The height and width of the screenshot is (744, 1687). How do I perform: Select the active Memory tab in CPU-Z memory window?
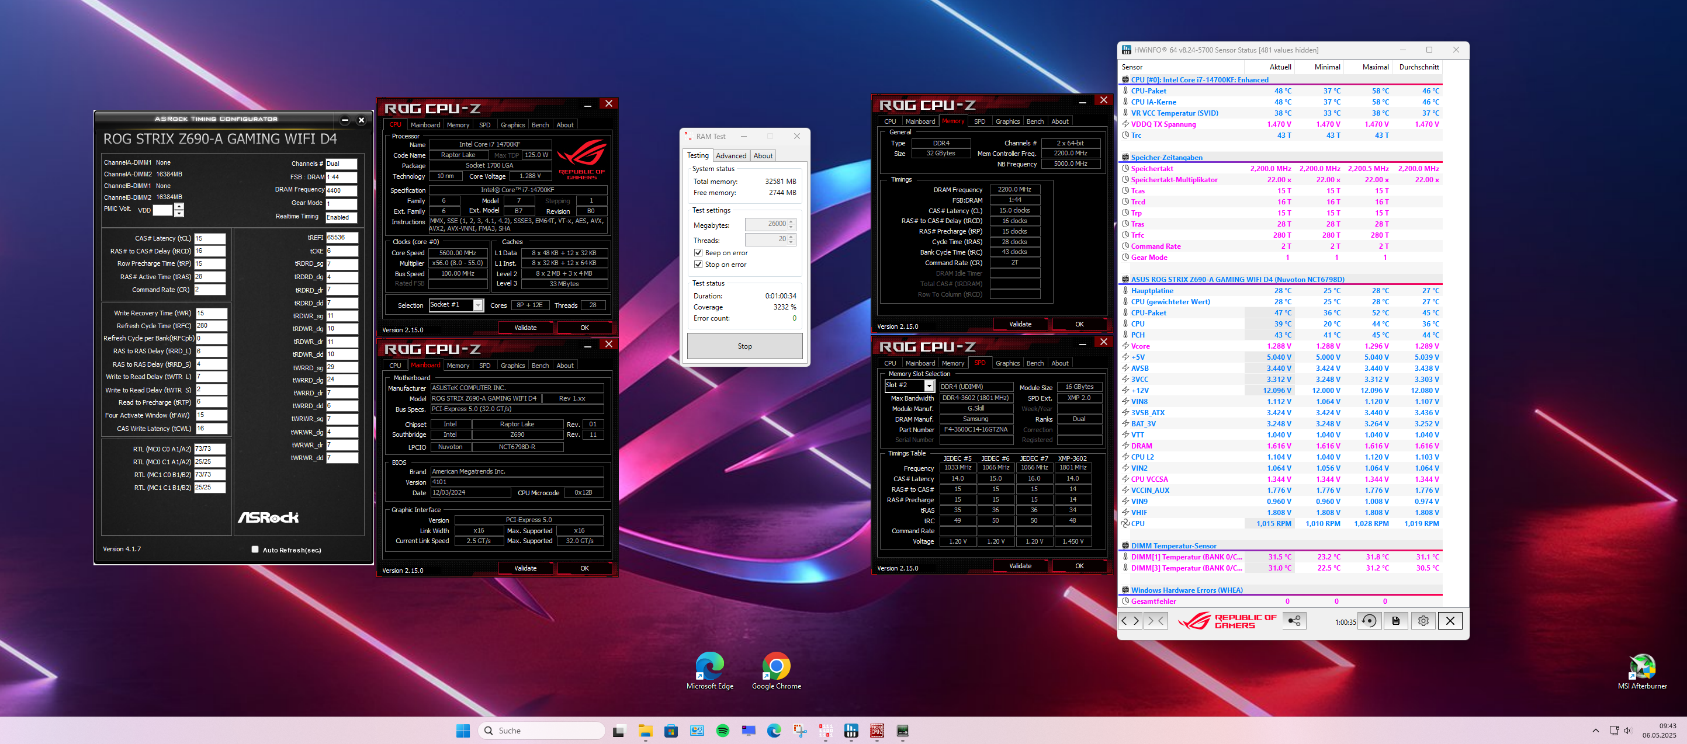pos(953,121)
